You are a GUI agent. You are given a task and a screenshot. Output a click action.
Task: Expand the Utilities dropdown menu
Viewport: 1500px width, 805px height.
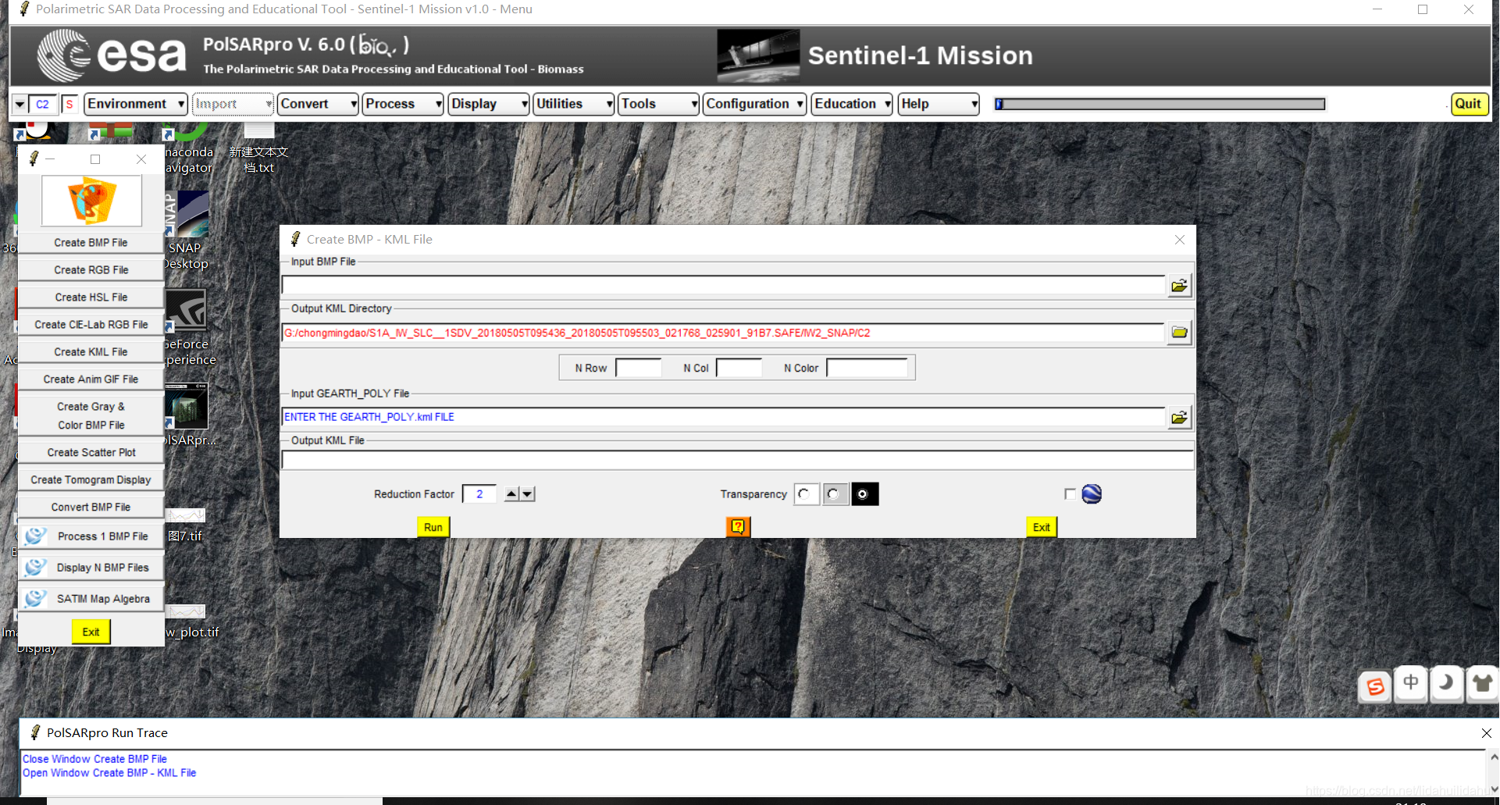click(574, 104)
